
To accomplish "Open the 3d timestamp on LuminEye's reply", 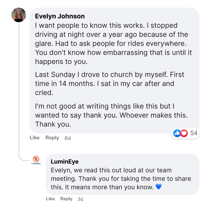I will [x=80, y=199].
